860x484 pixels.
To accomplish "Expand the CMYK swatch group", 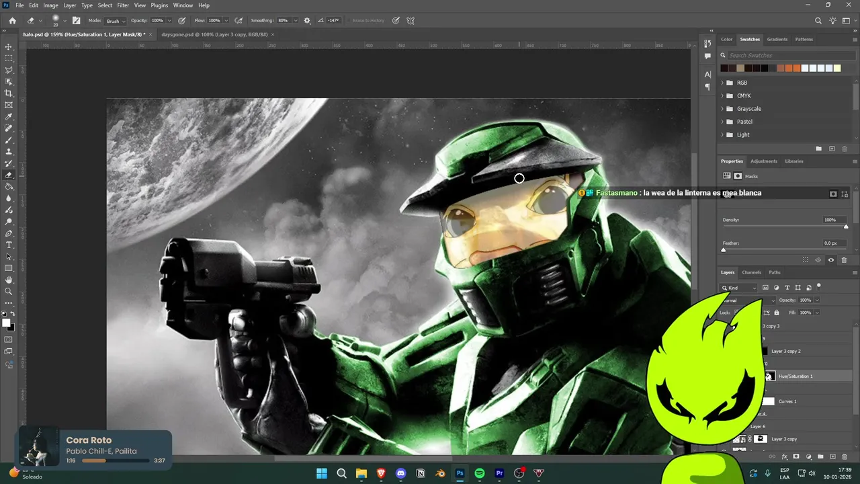I will pos(723,95).
